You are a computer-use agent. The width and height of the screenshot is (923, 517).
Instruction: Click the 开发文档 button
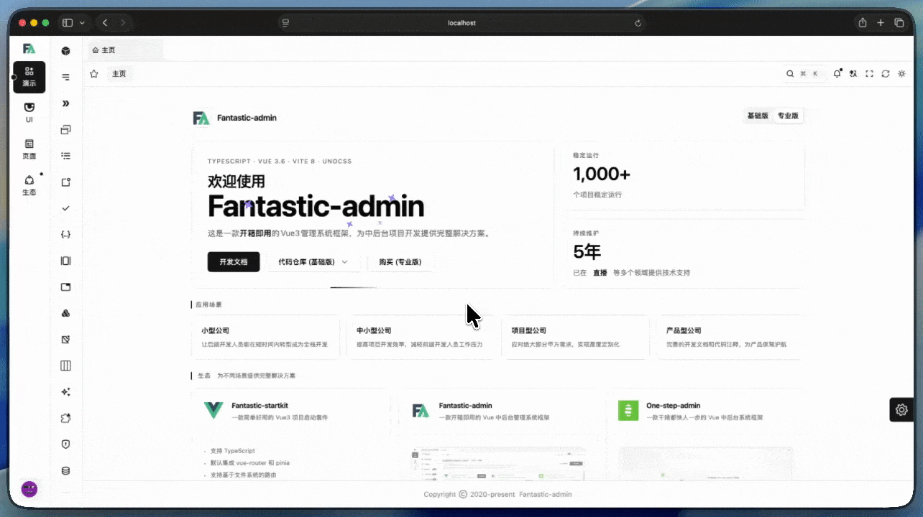coord(234,262)
